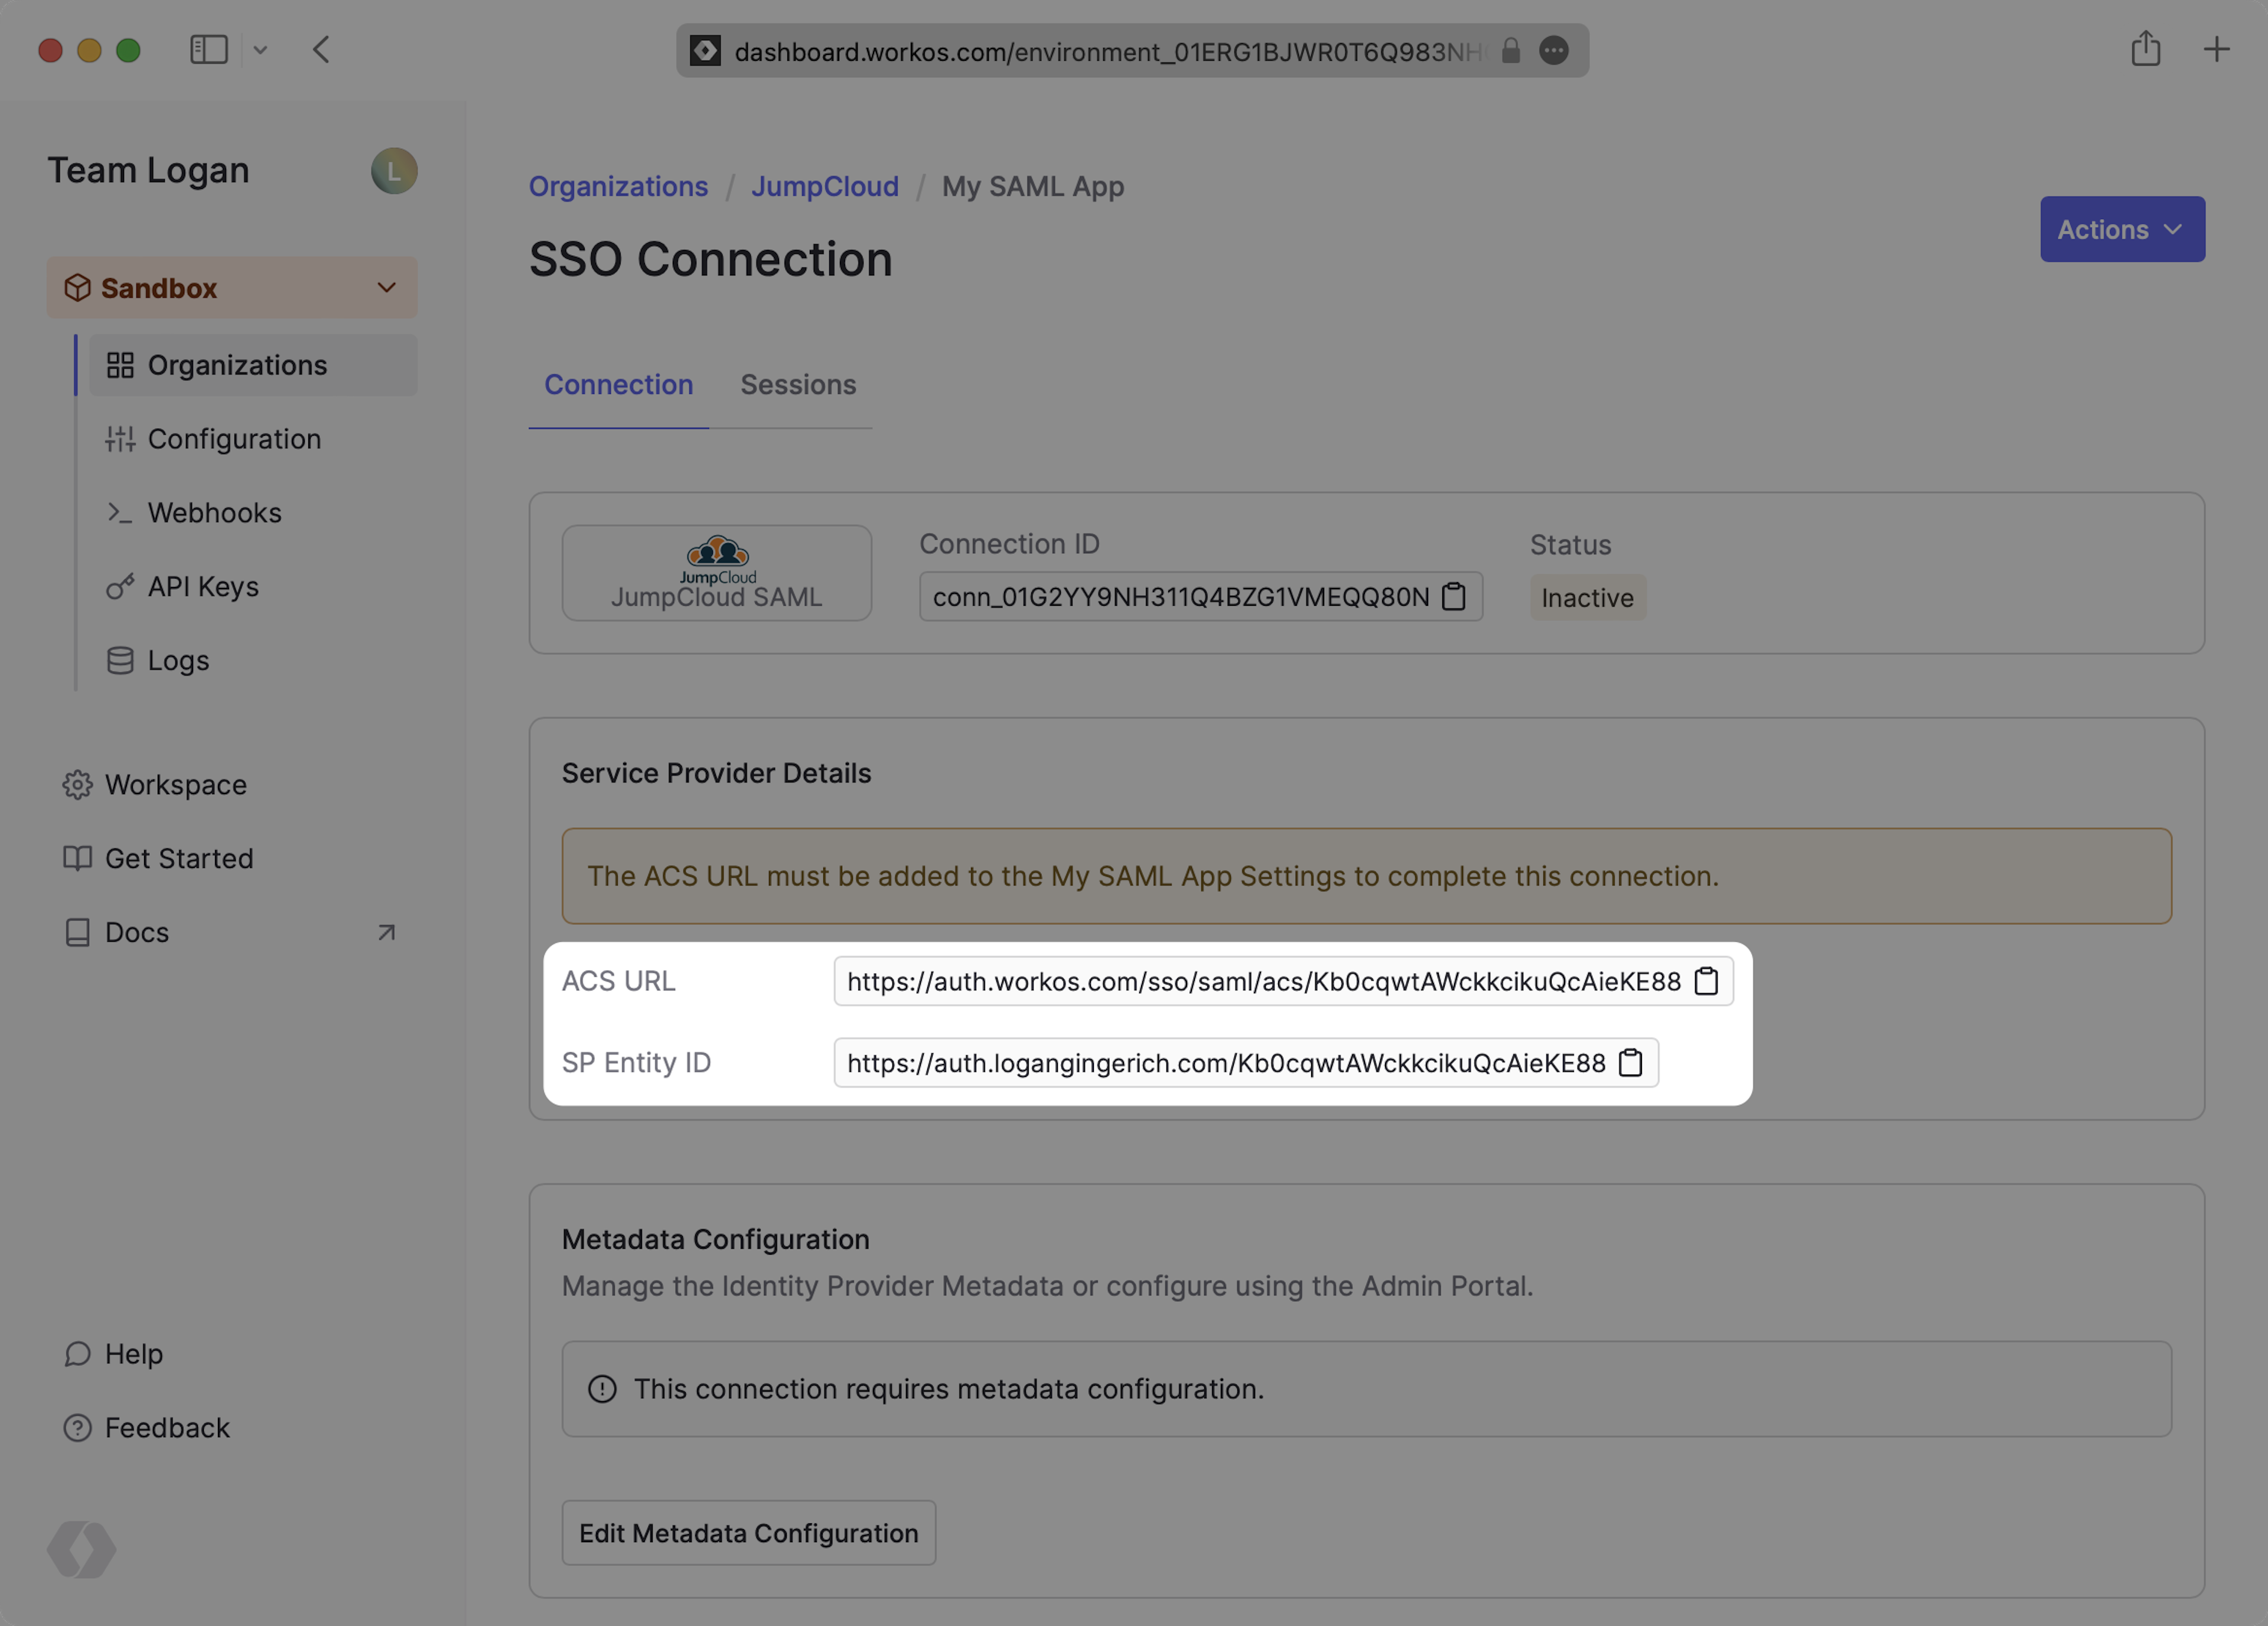Open Webhooks in the sidebar
2268x1626 pixels.
[214, 512]
